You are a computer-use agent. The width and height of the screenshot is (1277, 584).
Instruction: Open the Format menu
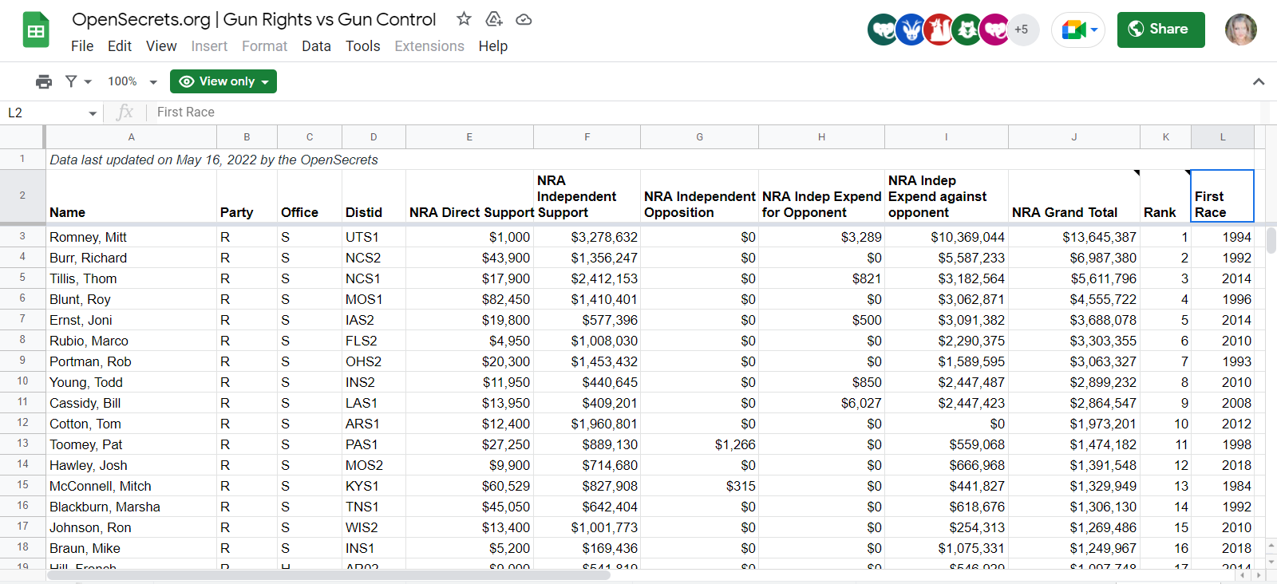[264, 46]
